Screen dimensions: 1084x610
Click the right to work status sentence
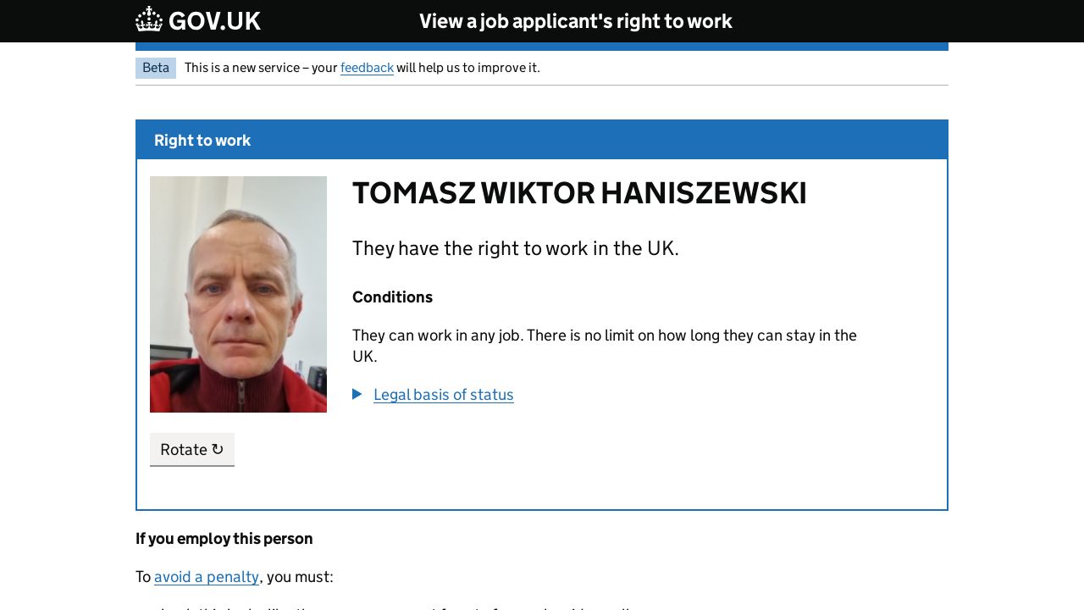click(x=515, y=248)
